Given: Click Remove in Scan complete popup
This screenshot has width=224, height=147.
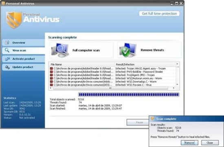Looking at the screenshot, I should click(189, 143).
